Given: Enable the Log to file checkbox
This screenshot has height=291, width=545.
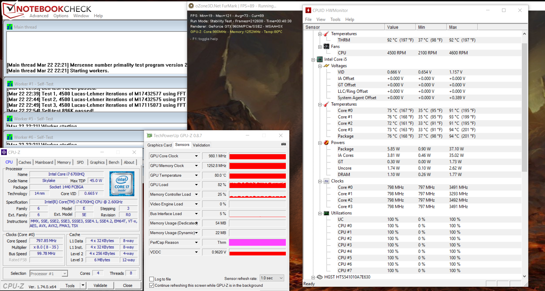Looking at the screenshot, I should 152,279.
